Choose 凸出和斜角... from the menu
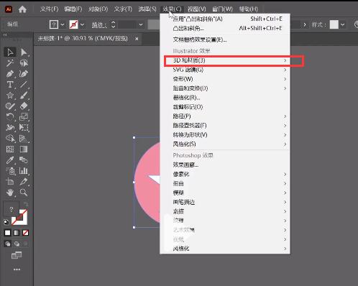The height and width of the screenshot is (286, 358). 225,28
